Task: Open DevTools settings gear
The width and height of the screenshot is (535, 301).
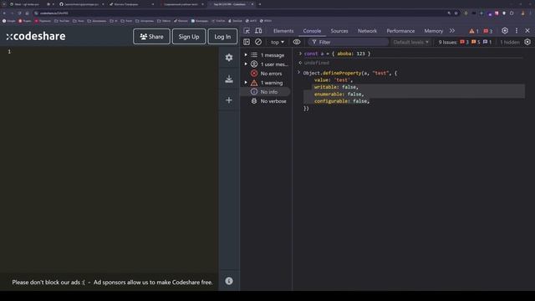Action: [505, 31]
